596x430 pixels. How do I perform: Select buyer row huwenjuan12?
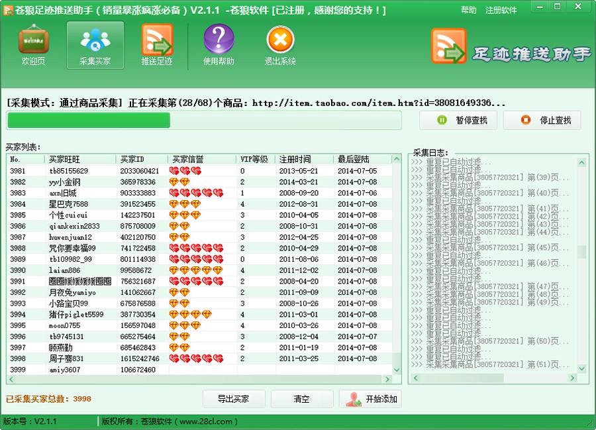199,237
